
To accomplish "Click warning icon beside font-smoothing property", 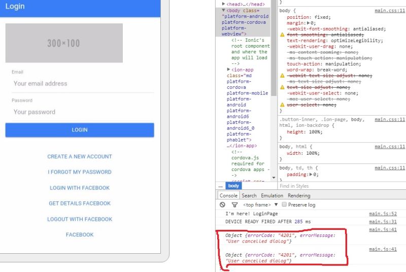I will click(282, 35).
